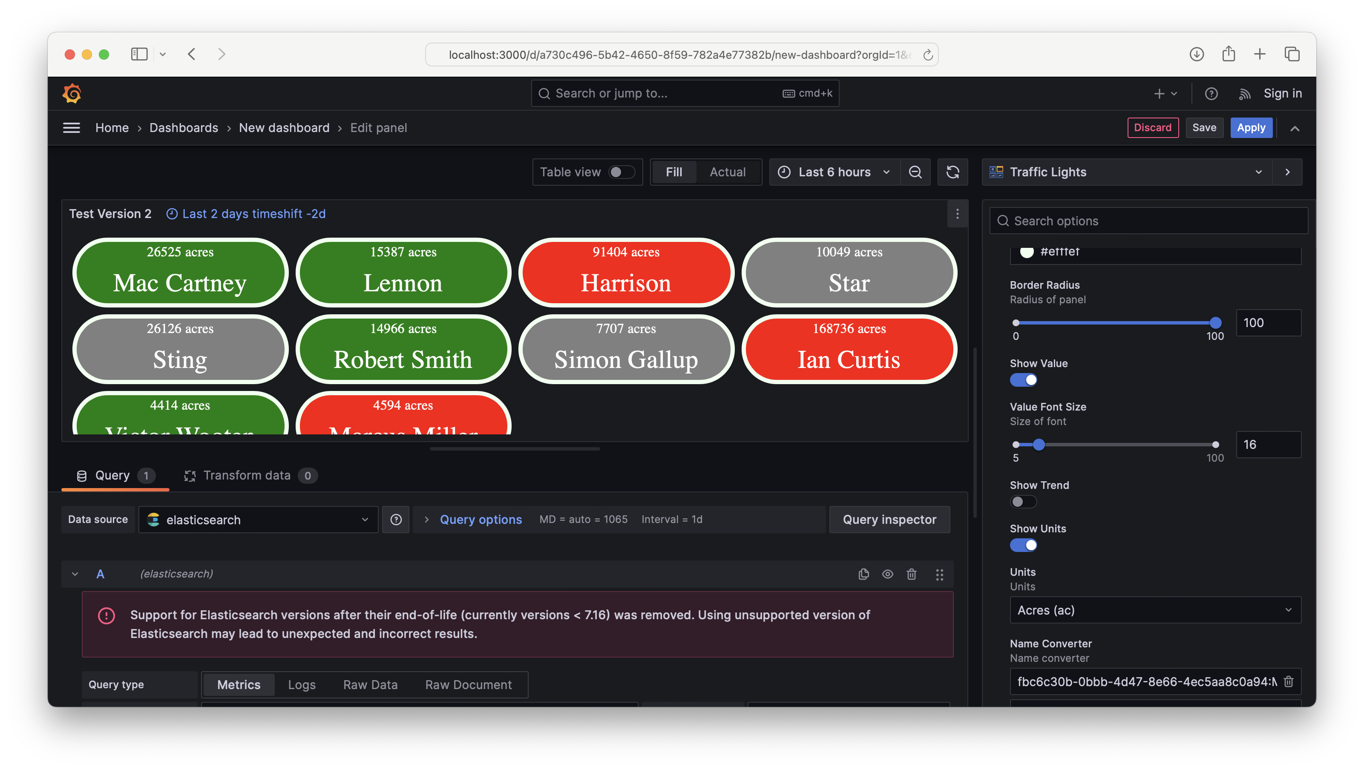
Task: Hide query A with the eye icon
Action: (x=887, y=574)
